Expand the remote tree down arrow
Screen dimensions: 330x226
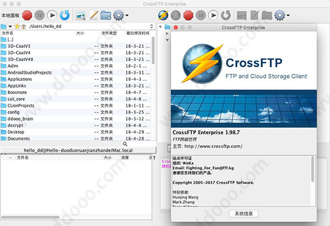(x=160, y=27)
